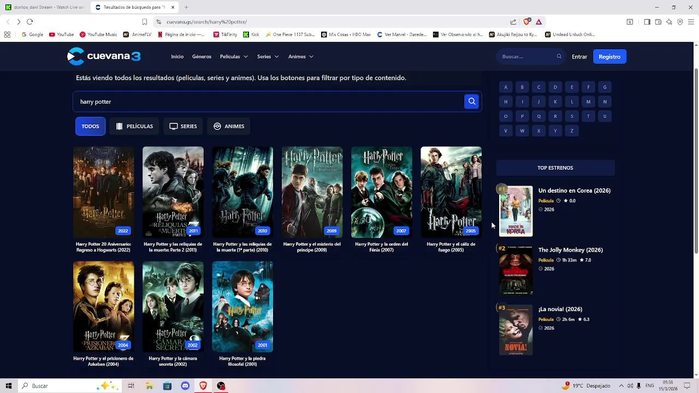The image size is (699, 393).
Task: Click the blue search magnifier button
Action: (472, 102)
